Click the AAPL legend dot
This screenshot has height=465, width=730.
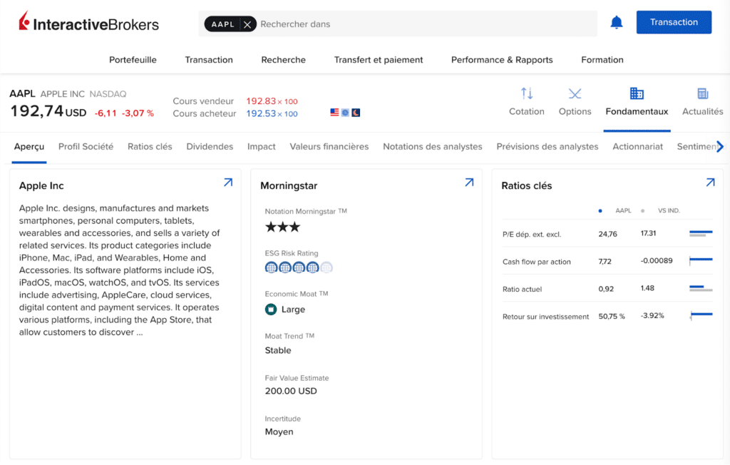[x=600, y=211]
